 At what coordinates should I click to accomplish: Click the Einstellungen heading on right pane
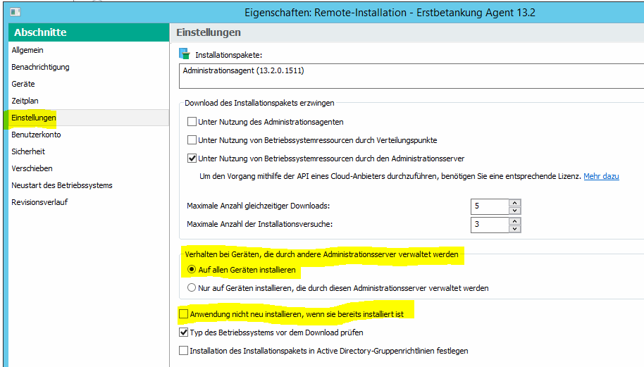coord(209,32)
